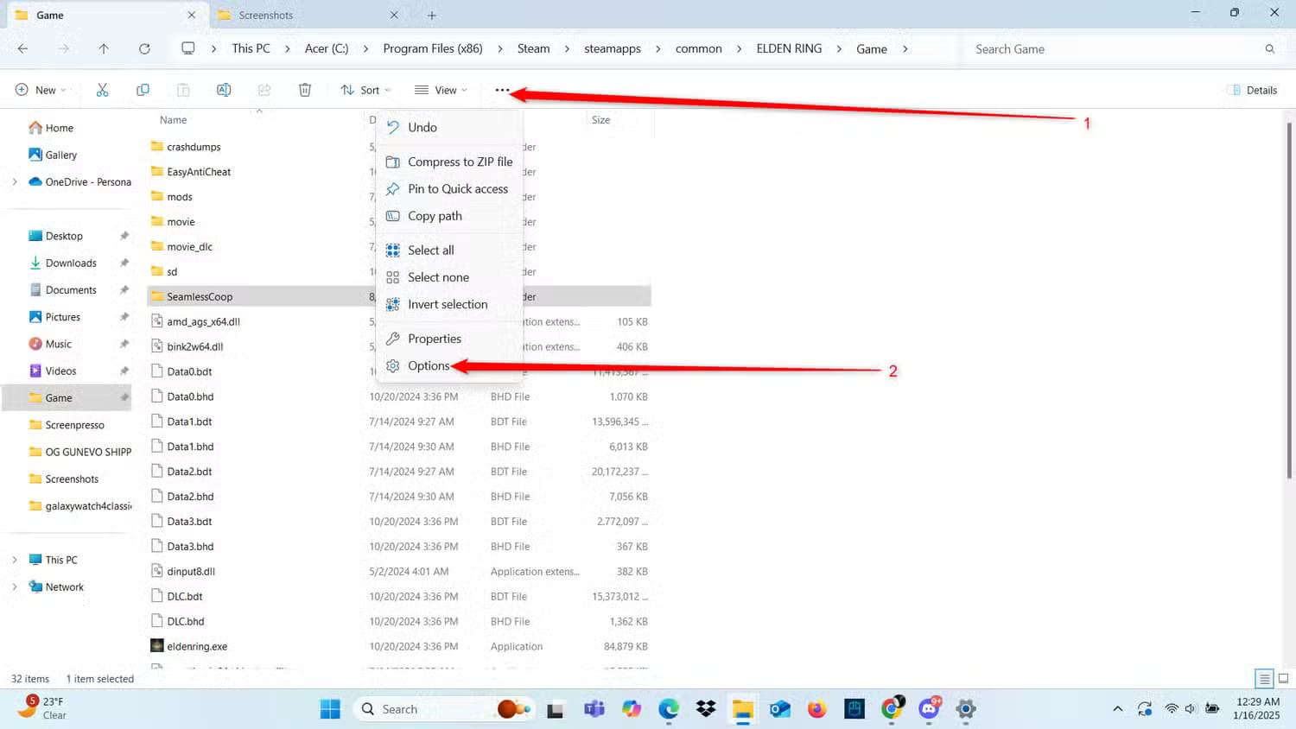Select Copy path menu entry
Screen dimensions: 1296x729
pos(449,216)
